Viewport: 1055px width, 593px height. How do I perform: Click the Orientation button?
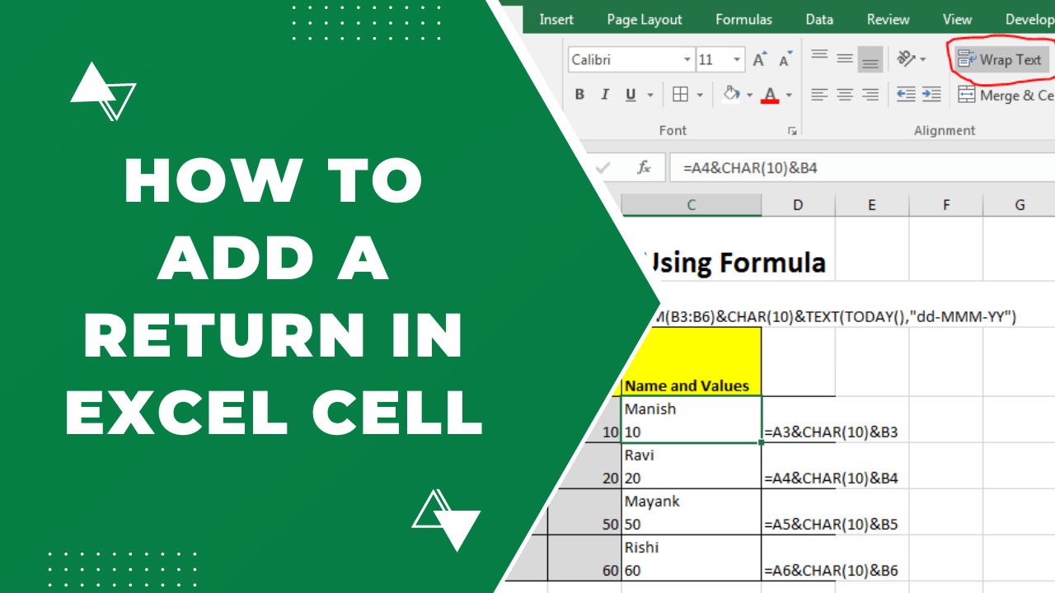point(908,58)
